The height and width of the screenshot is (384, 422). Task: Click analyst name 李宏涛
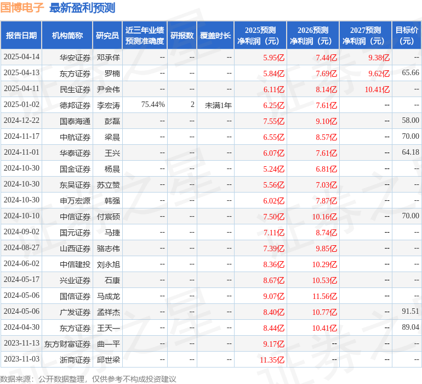click(109, 105)
